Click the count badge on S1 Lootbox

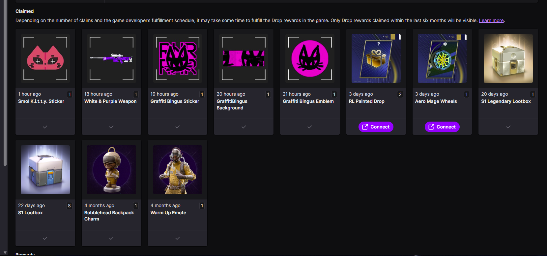tap(69, 206)
